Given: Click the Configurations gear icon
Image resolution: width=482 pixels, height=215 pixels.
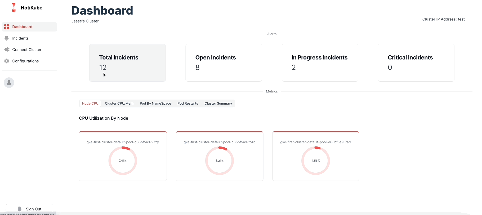Looking at the screenshot, I should 7,61.
